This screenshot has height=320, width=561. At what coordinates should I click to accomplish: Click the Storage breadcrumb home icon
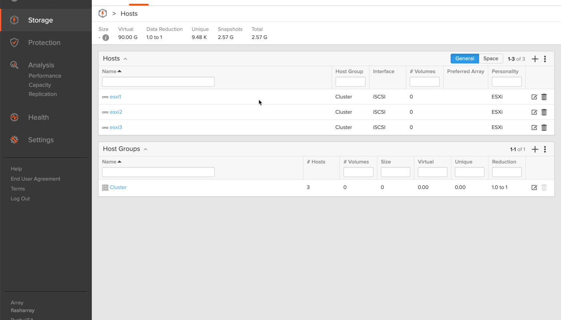(x=103, y=14)
